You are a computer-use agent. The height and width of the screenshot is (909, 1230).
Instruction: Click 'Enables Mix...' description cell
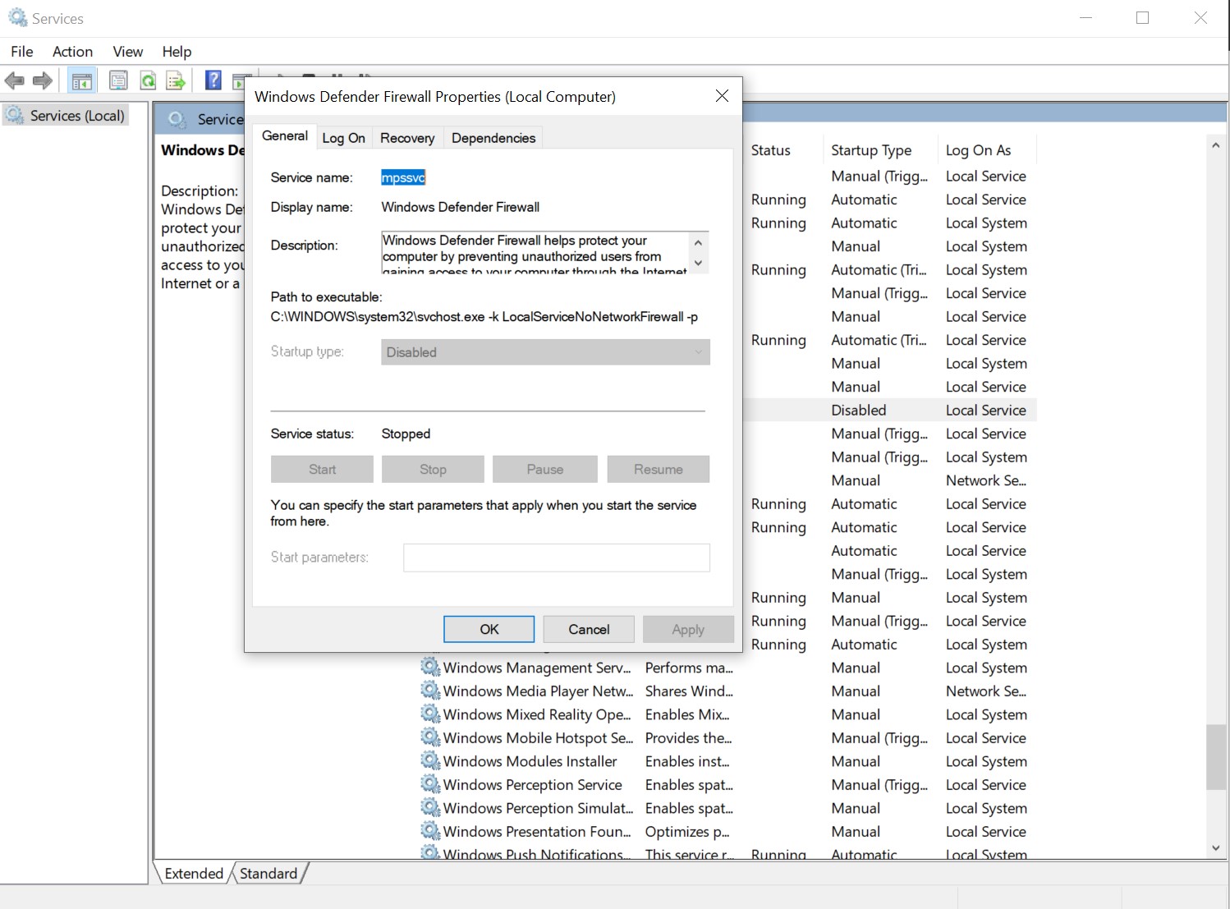pyautogui.click(x=687, y=714)
